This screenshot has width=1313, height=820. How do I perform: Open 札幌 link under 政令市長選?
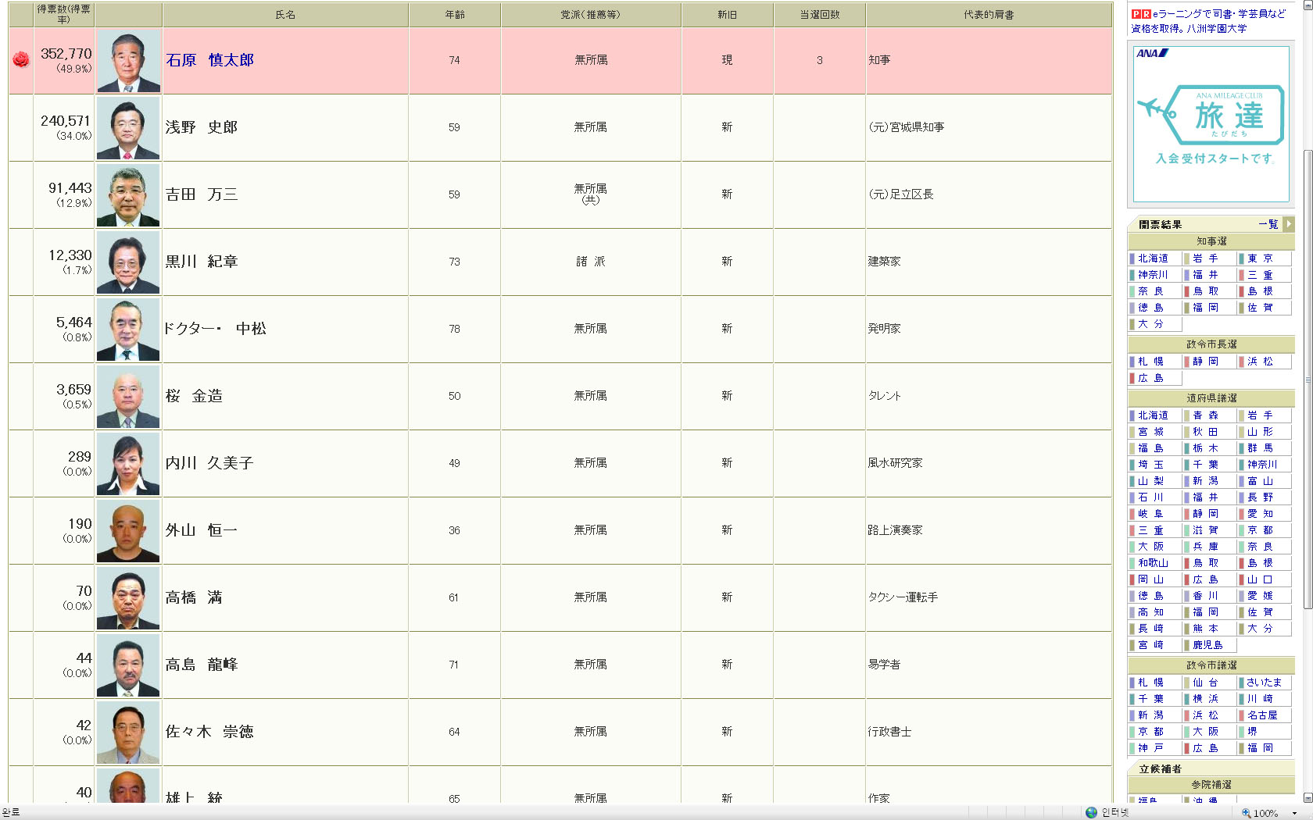[x=1150, y=362]
